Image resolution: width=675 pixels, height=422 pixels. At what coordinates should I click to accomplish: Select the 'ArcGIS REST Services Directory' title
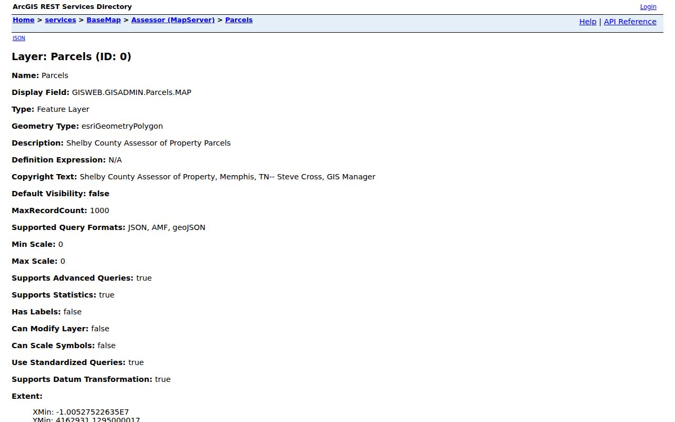tap(72, 7)
